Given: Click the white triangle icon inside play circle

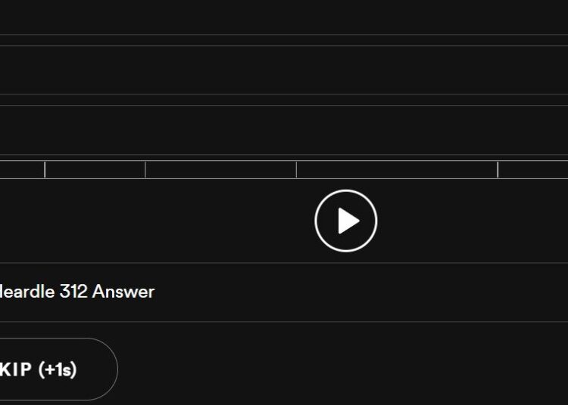Looking at the screenshot, I should pyautogui.click(x=348, y=221).
